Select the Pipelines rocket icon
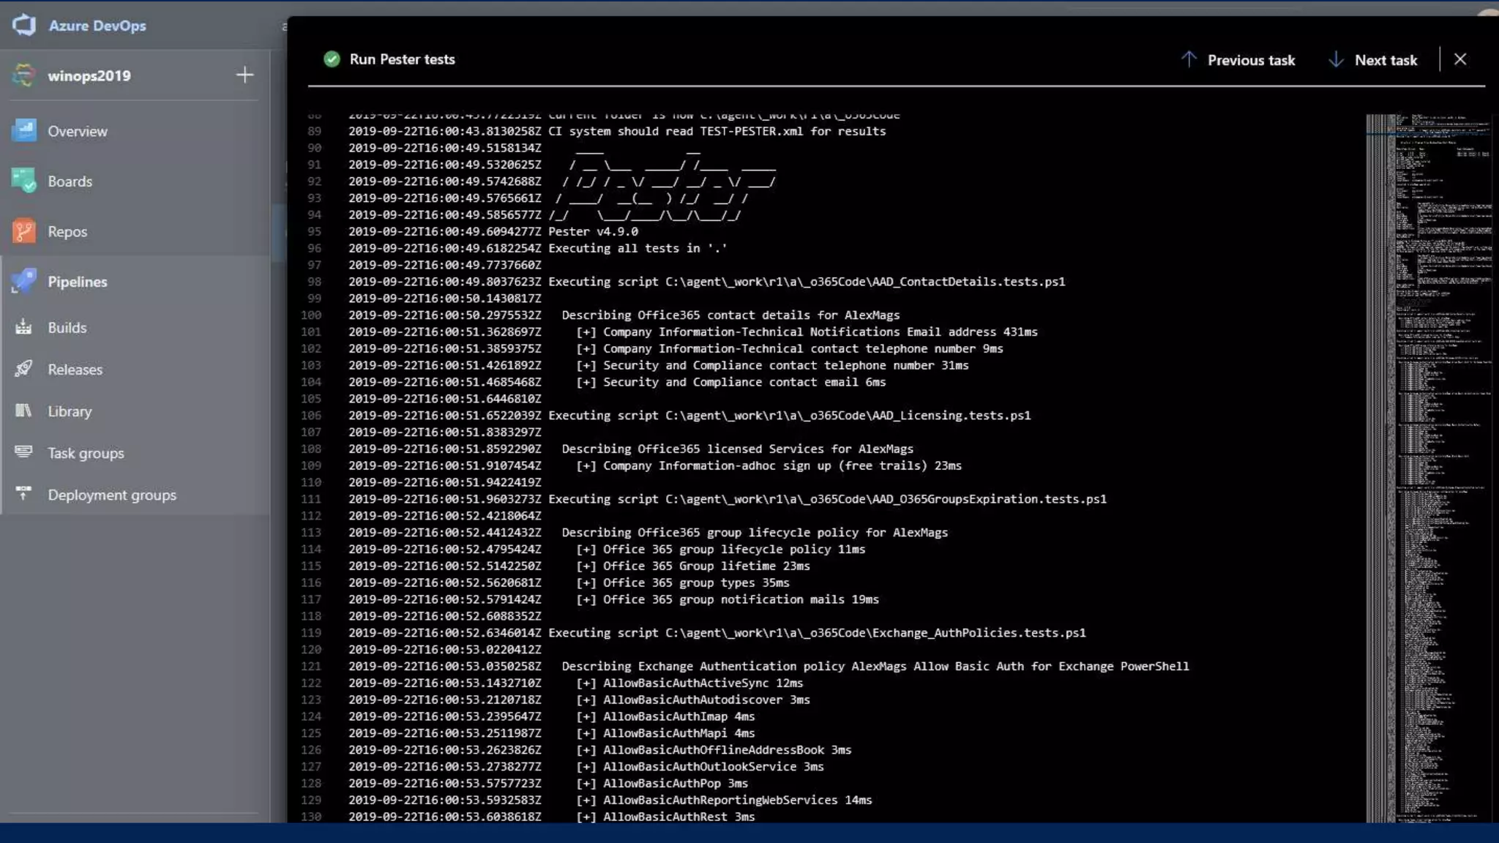Image resolution: width=1499 pixels, height=843 pixels. tap(24, 281)
